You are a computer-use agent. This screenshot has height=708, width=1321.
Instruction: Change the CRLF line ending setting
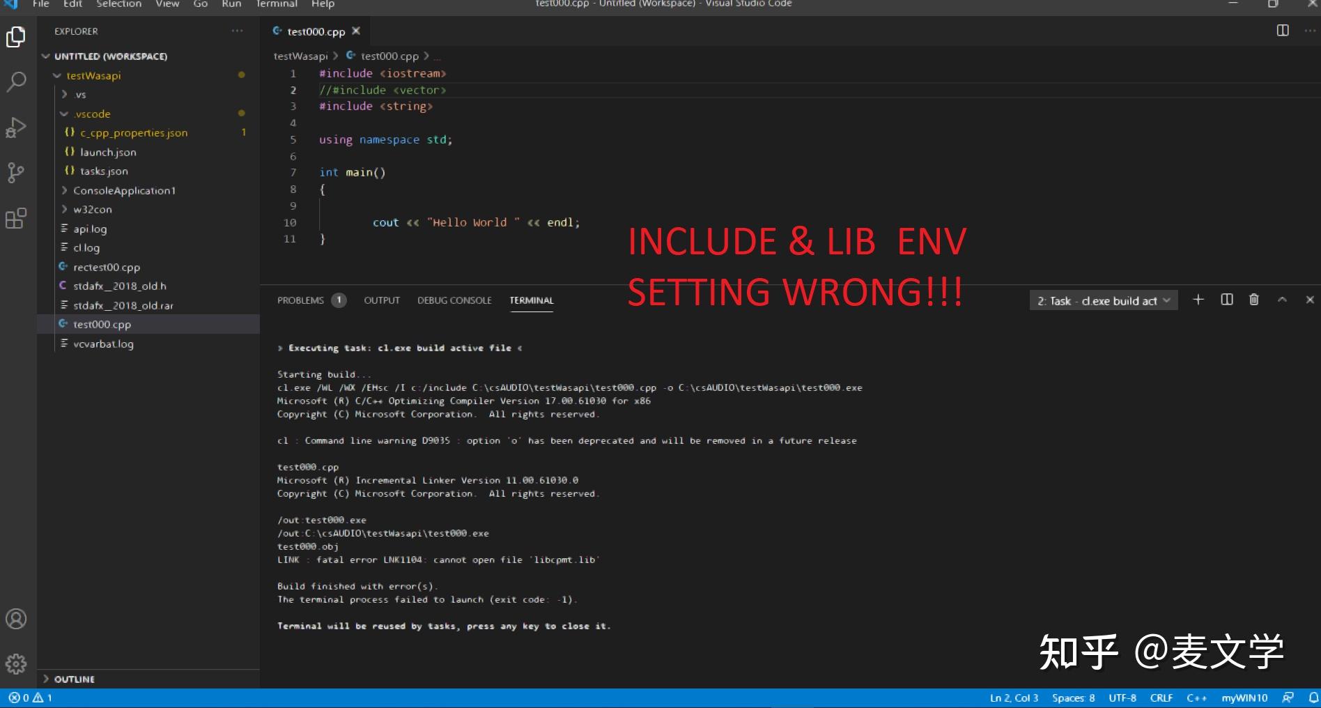pyautogui.click(x=1161, y=697)
